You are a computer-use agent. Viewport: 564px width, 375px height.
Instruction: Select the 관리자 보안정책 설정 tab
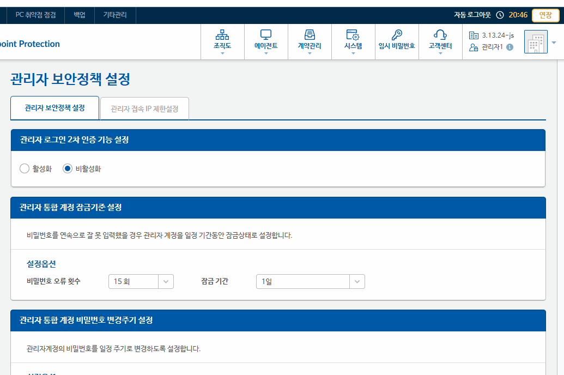click(x=54, y=108)
